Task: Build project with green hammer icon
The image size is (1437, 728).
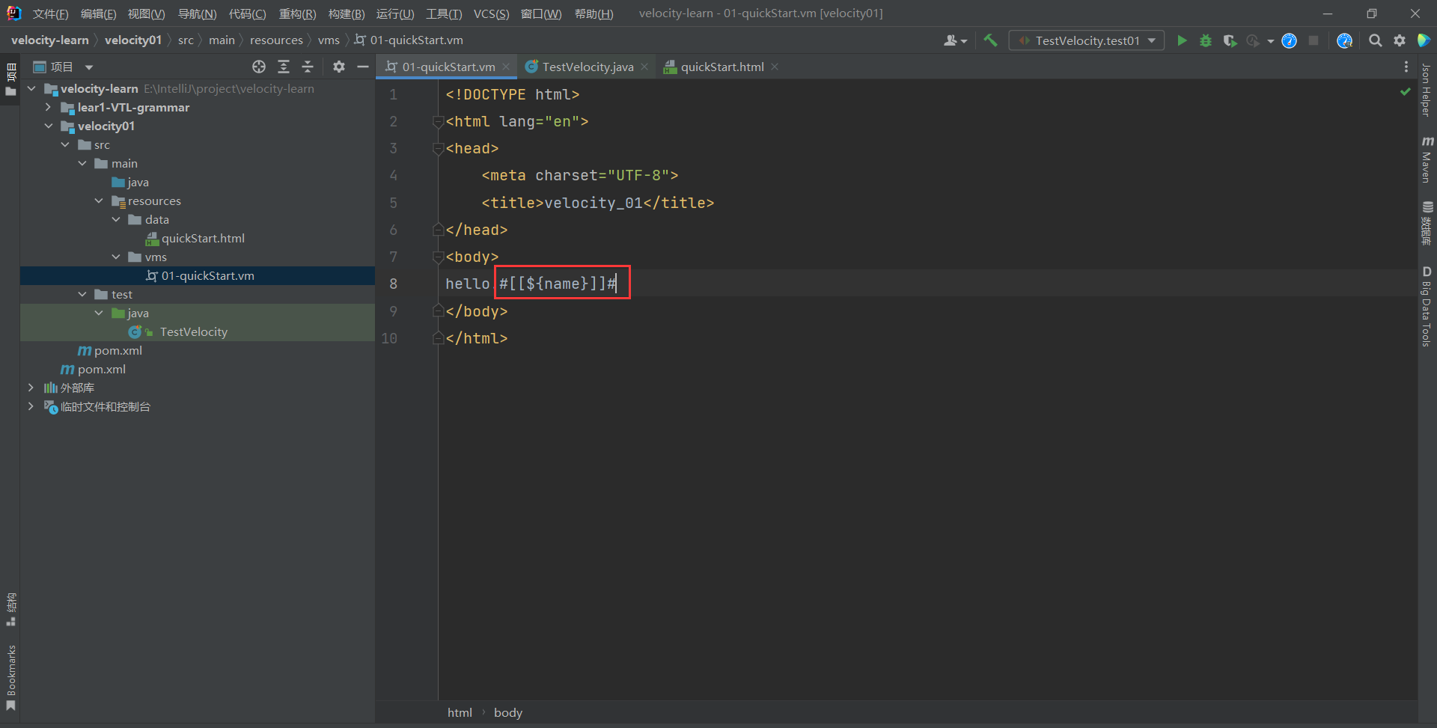Action: coord(990,40)
